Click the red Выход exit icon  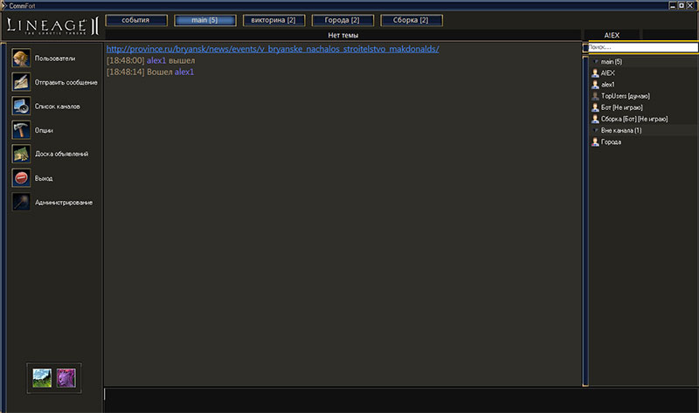21,178
